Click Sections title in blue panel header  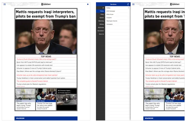113,4
